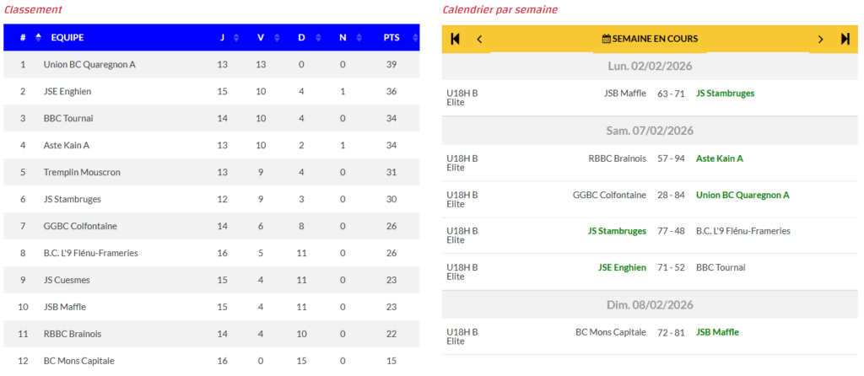Go to next week arrow
Viewport: 864px width, 376px height.
tap(820, 39)
